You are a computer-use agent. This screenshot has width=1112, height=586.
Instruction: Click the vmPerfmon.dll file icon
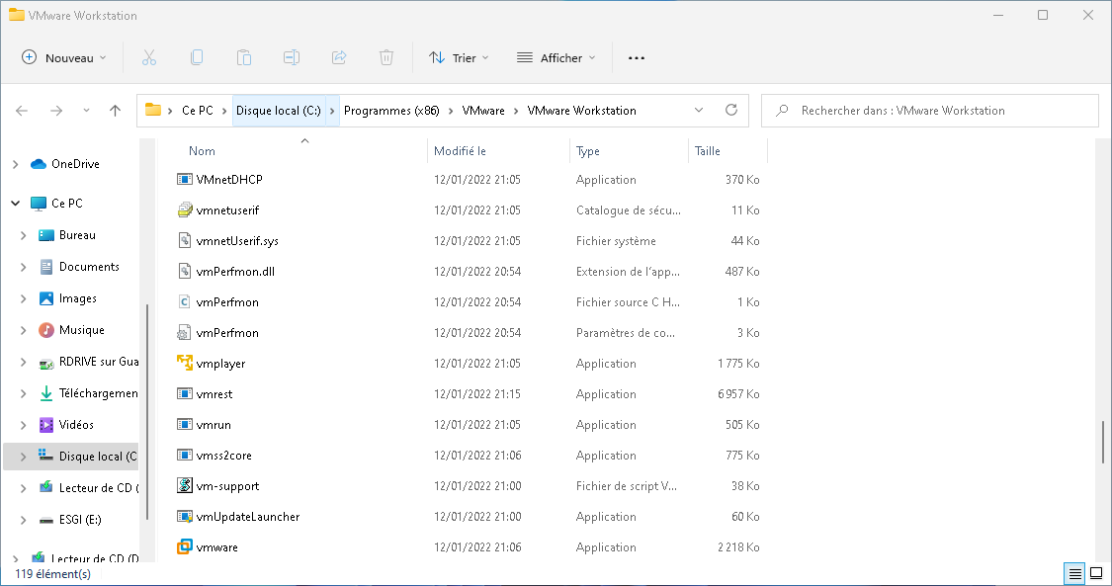coord(185,271)
